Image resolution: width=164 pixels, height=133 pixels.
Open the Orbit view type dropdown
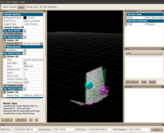144,53
